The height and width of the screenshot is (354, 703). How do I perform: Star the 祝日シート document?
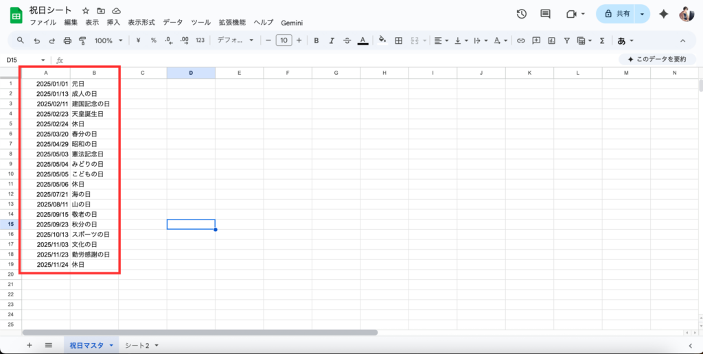(86, 11)
